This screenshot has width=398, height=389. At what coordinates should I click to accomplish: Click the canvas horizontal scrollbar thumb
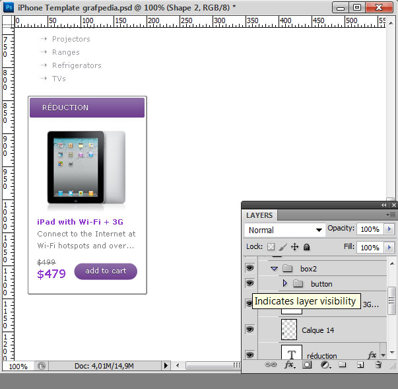coord(213,366)
